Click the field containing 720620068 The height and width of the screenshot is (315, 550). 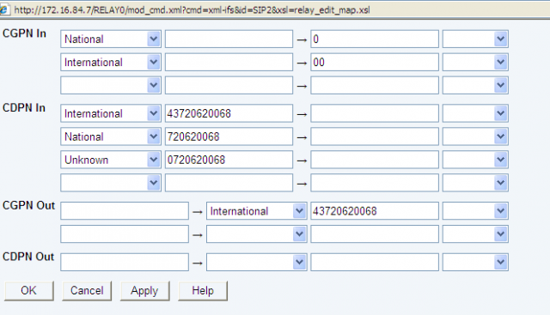click(x=229, y=136)
